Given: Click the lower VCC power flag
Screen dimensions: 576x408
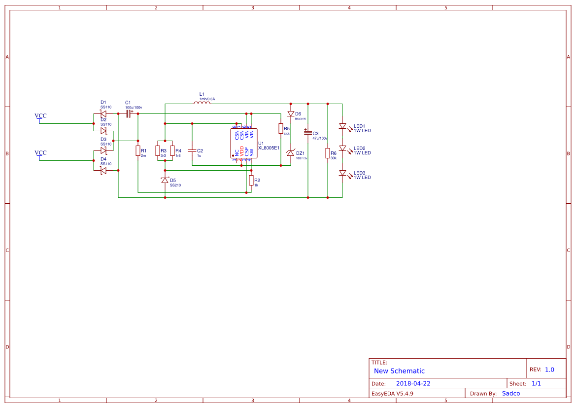Looking at the screenshot, I should click(x=39, y=153).
